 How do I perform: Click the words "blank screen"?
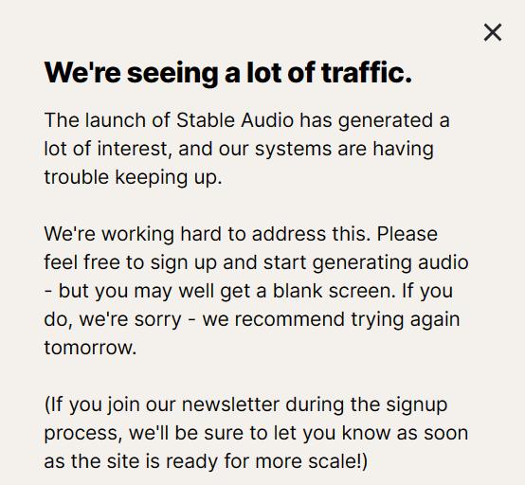tap(332, 291)
